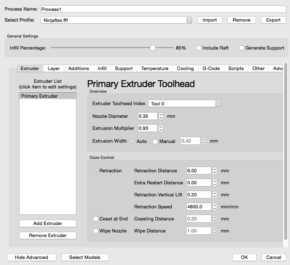
Task: Expand the Extruder Toolhead Index dropdown
Action: (x=184, y=104)
